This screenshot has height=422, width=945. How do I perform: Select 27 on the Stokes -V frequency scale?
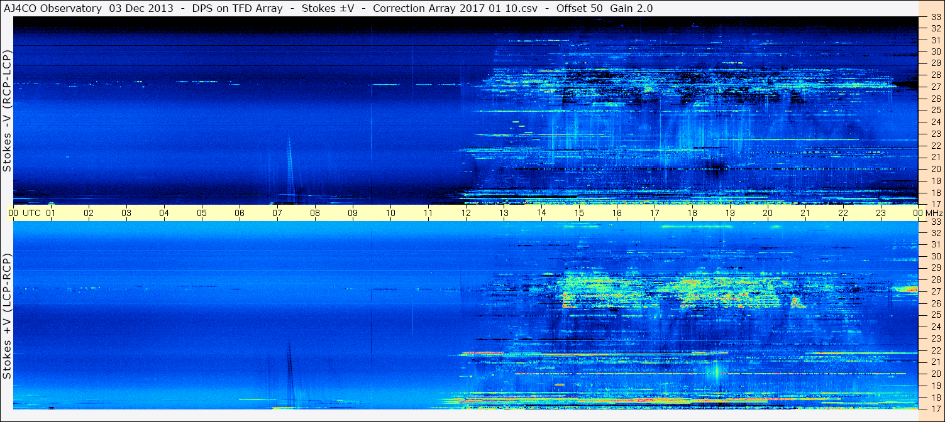pos(935,87)
